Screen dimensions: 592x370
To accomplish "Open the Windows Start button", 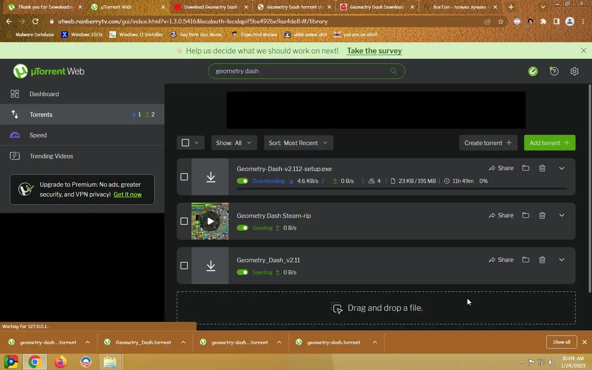I will tap(11, 362).
